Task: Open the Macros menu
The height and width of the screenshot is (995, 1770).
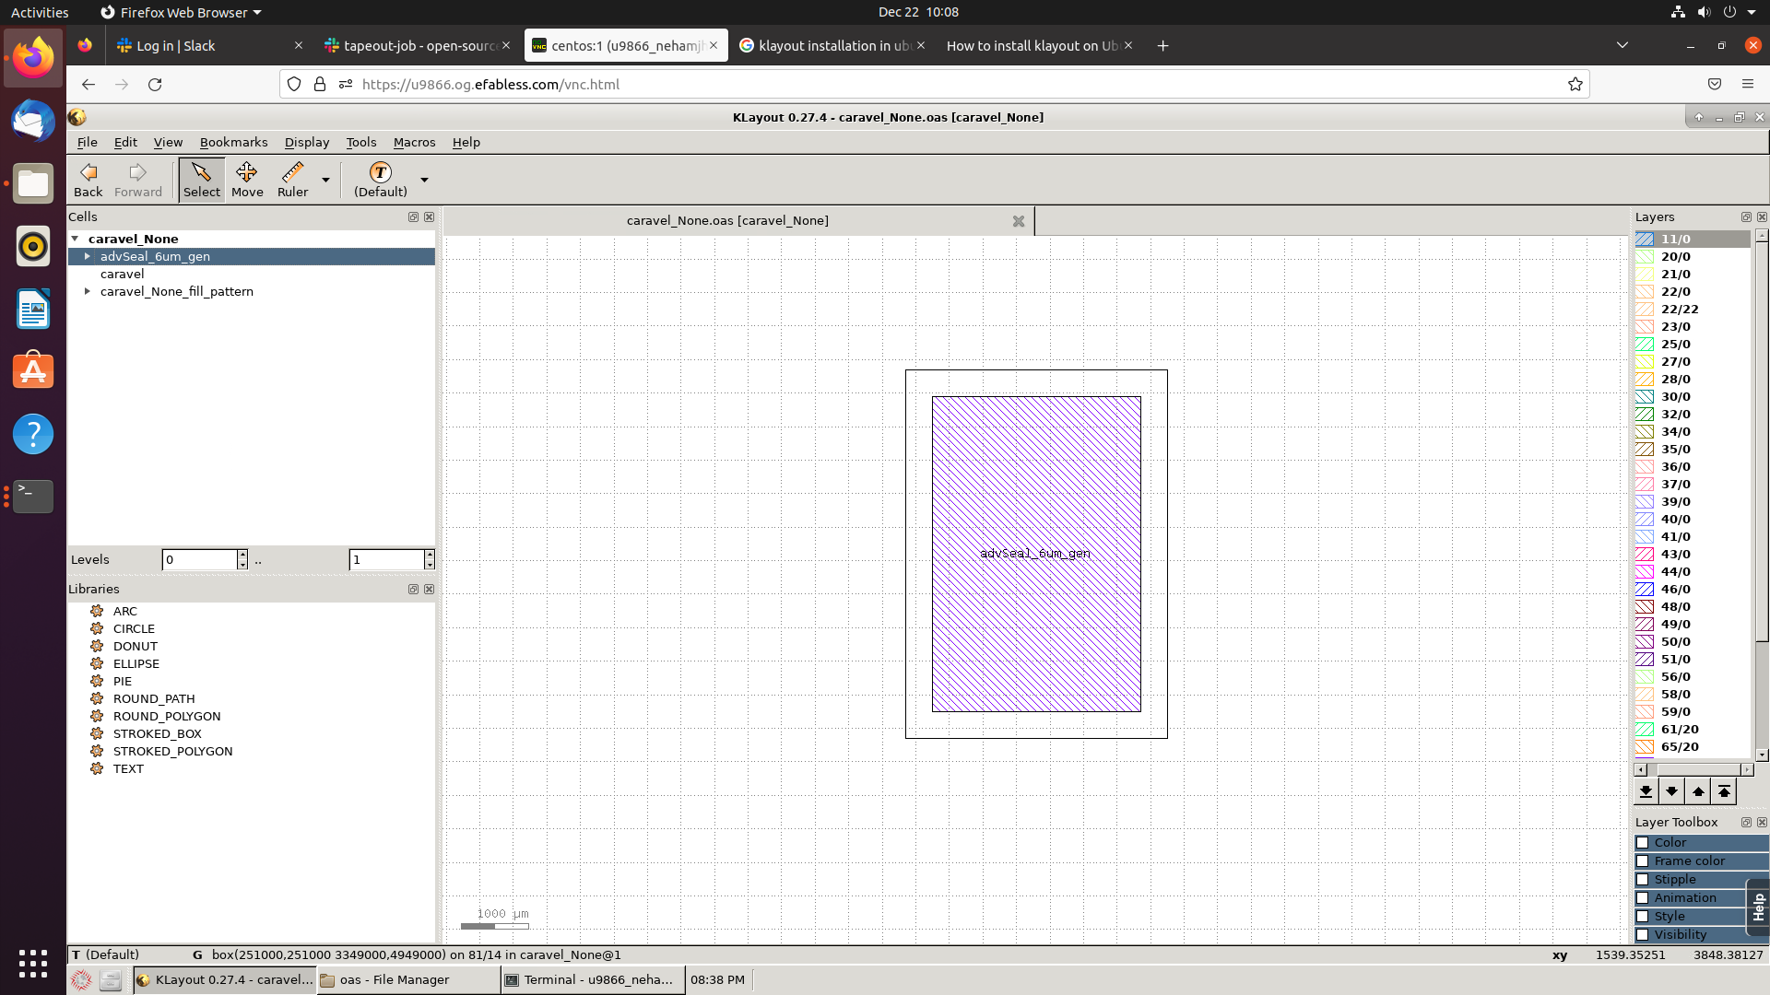Action: pyautogui.click(x=414, y=142)
